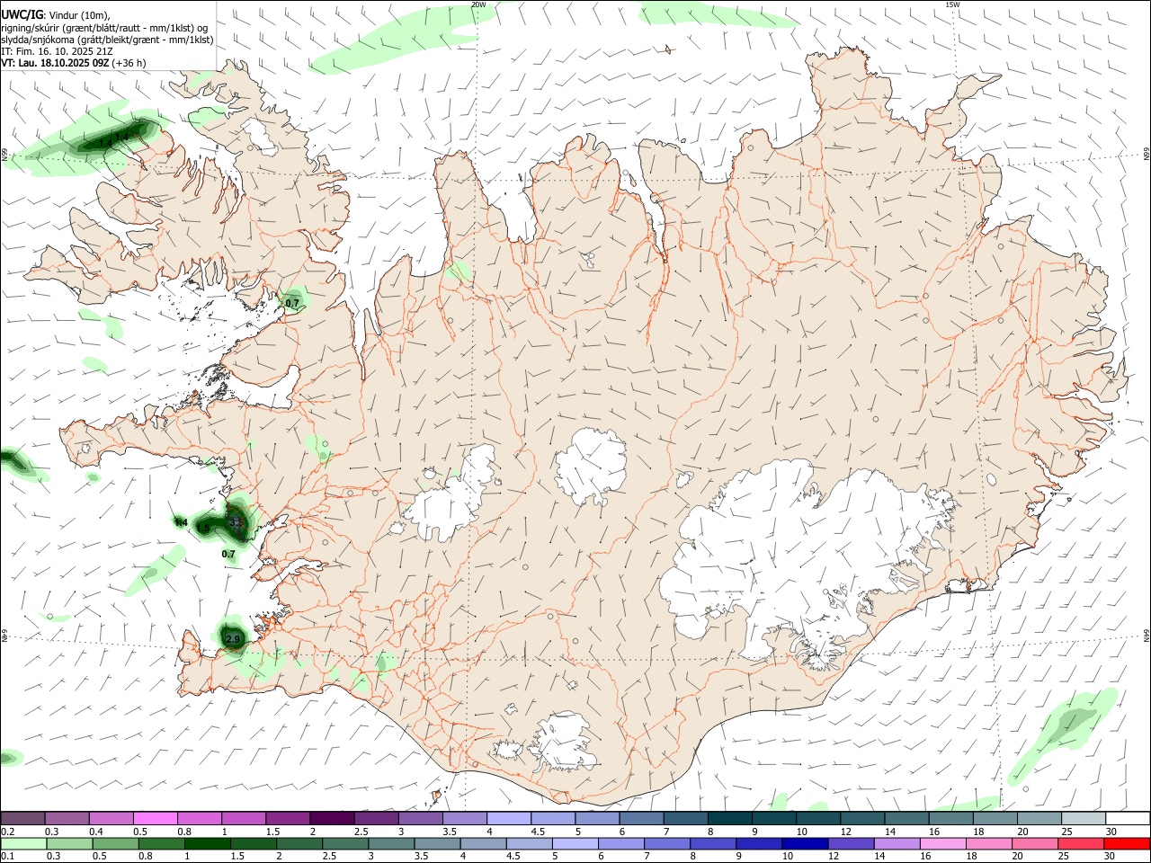Screen dimensions: 1151x863
Task: Click the '2.5' label under the lower legend row
Action: (329, 857)
